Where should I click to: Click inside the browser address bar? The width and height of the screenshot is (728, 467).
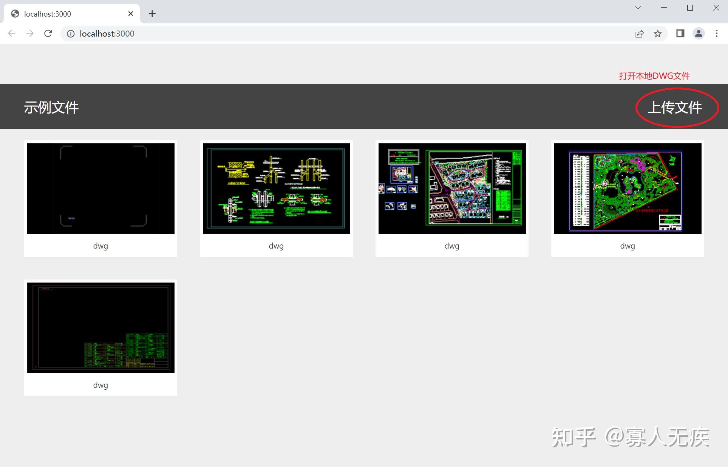pos(264,34)
